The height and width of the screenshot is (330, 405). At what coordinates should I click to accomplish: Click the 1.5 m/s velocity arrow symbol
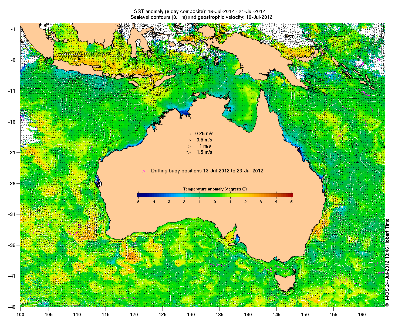pyautogui.click(x=189, y=152)
